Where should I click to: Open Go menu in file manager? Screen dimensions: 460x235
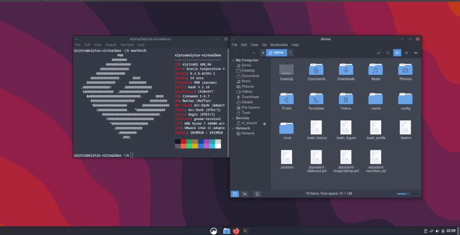tap(264, 45)
